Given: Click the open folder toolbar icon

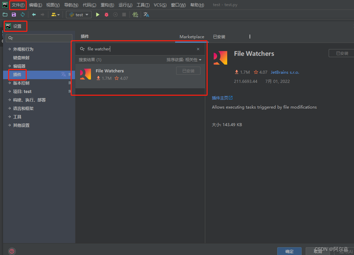Looking at the screenshot, I should click(5, 15).
